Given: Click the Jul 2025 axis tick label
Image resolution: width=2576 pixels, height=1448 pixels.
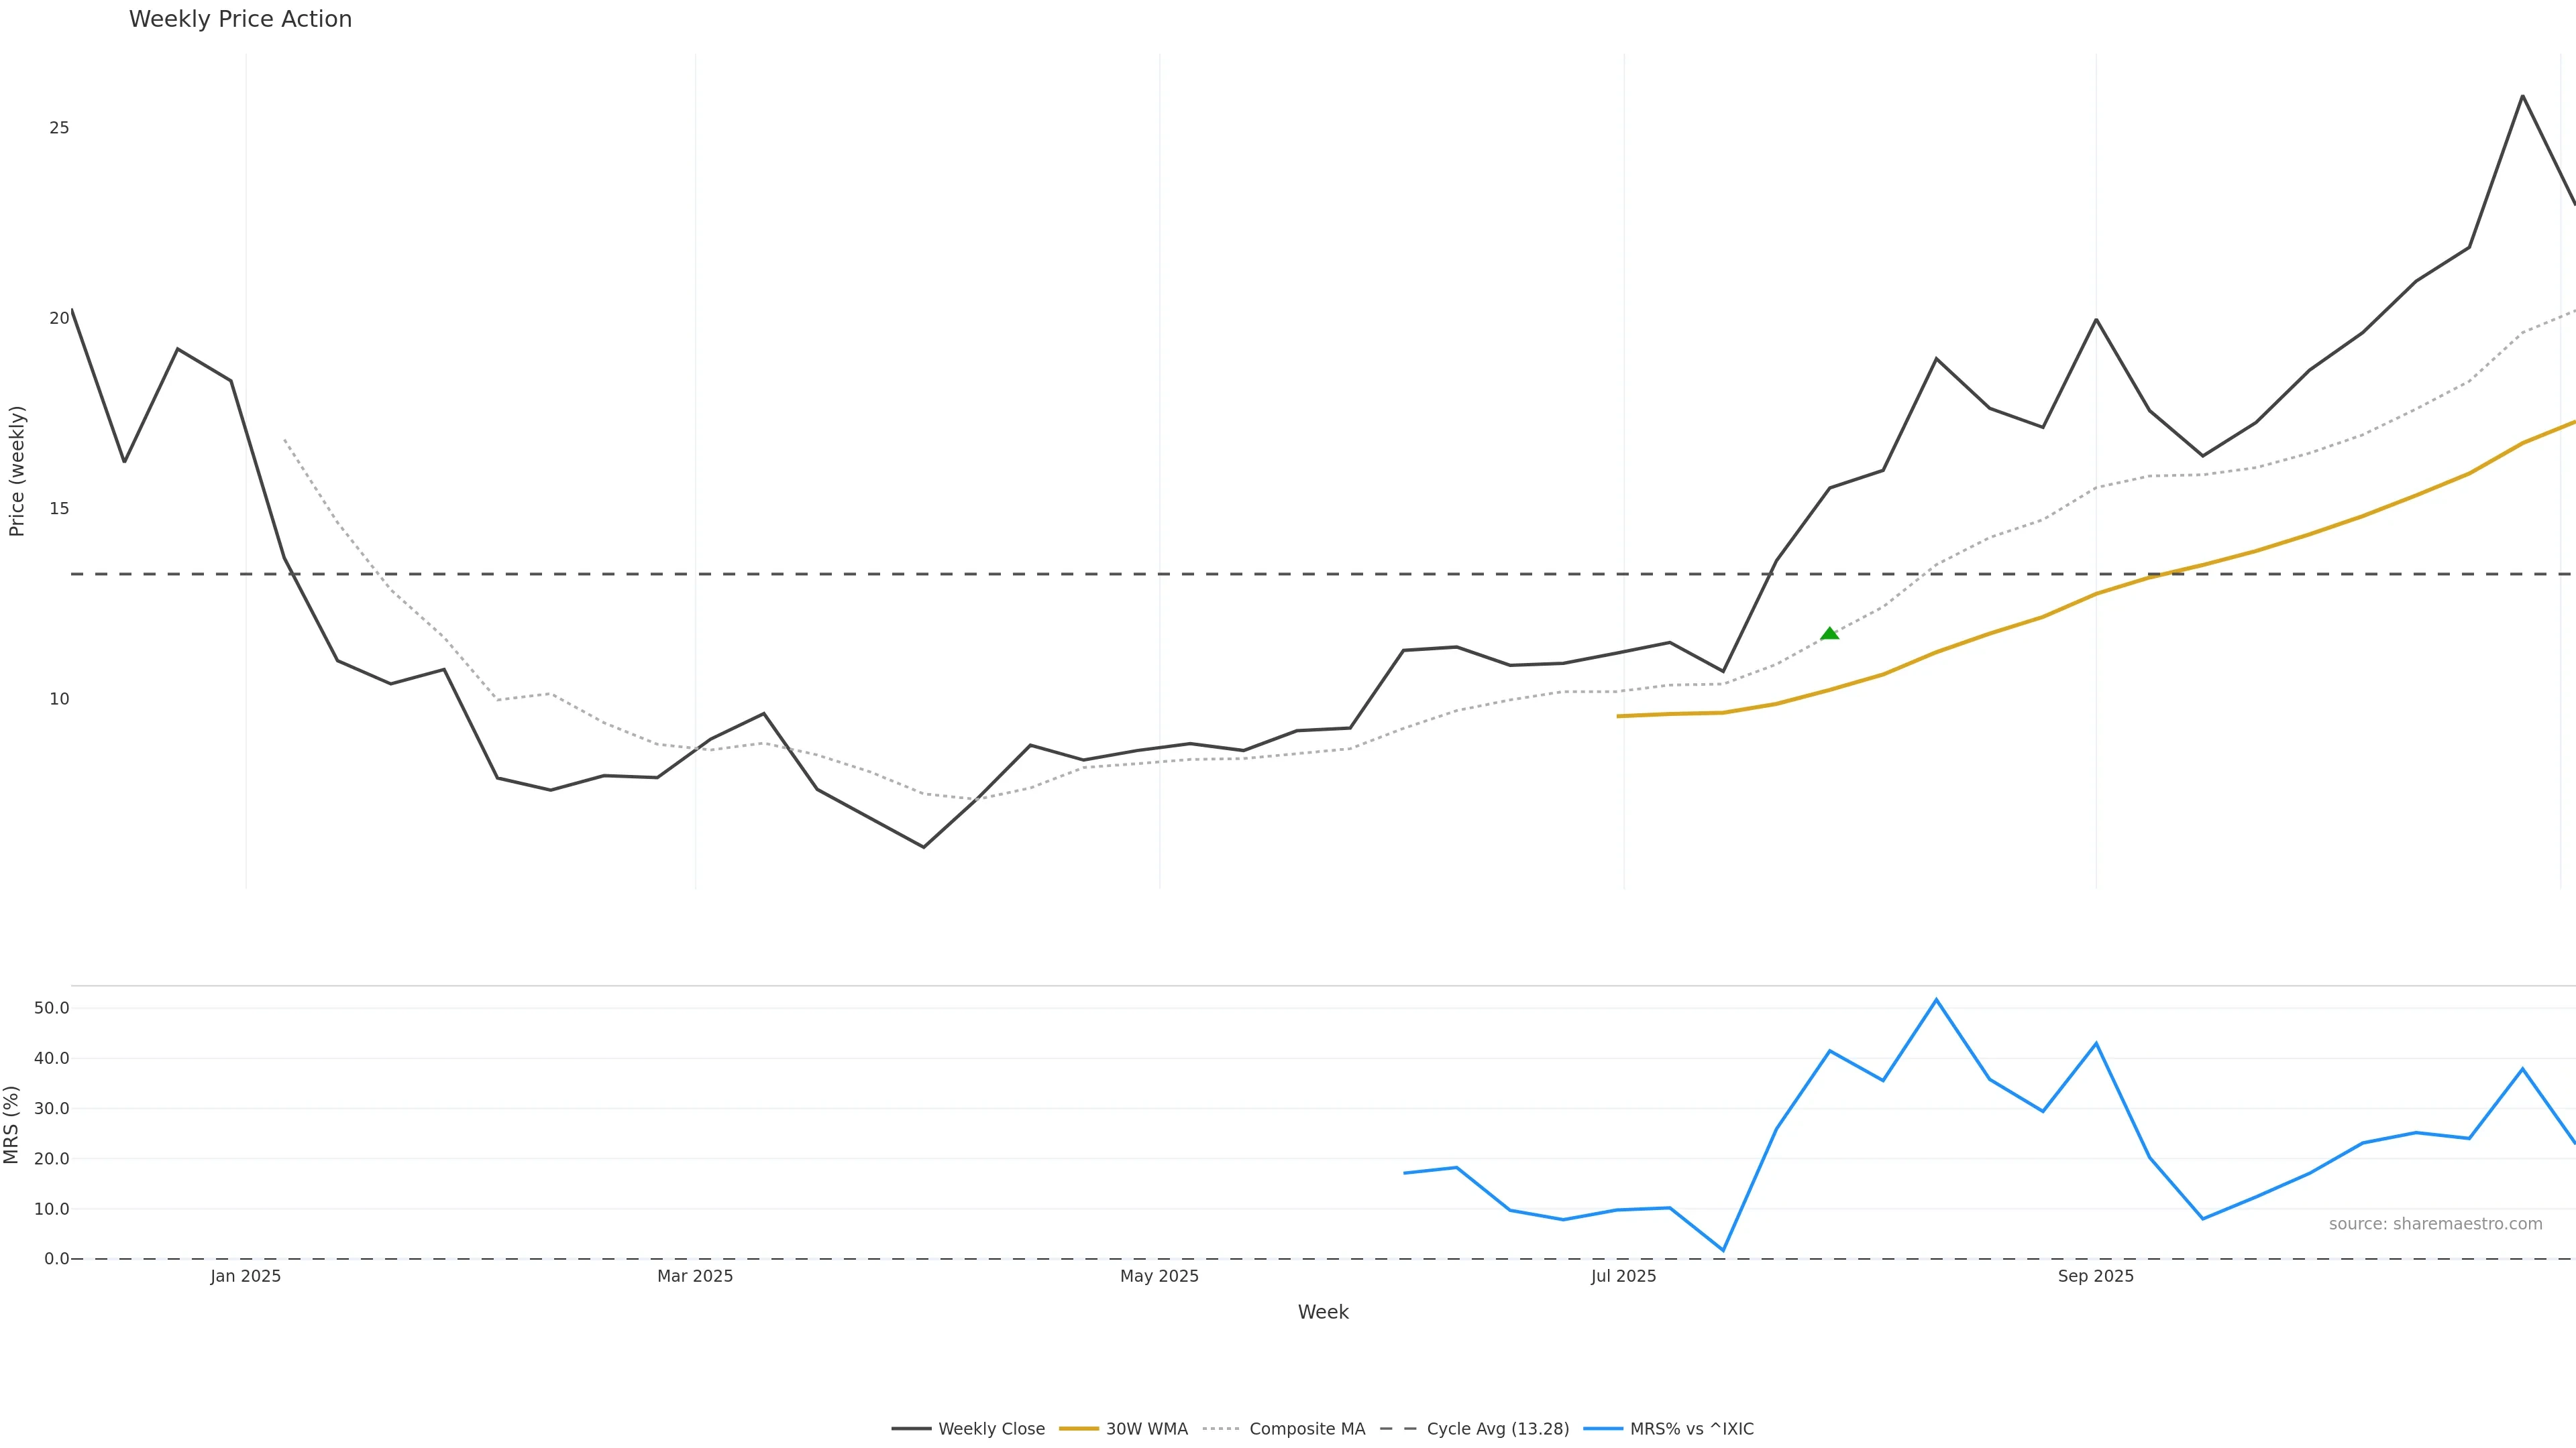Looking at the screenshot, I should pyautogui.click(x=1623, y=1276).
